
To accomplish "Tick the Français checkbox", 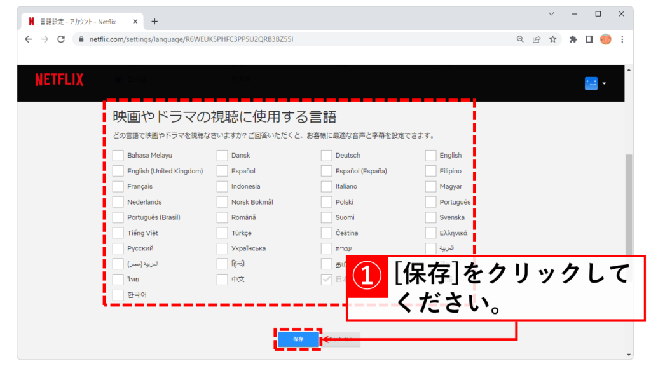I will click(x=118, y=187).
